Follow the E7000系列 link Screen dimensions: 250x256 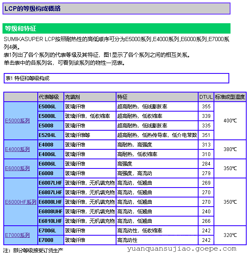tap(17, 235)
